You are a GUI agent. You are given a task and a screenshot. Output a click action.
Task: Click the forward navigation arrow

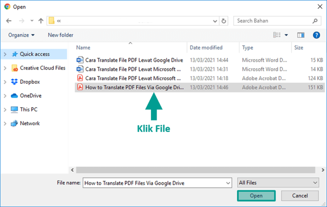pos(22,21)
